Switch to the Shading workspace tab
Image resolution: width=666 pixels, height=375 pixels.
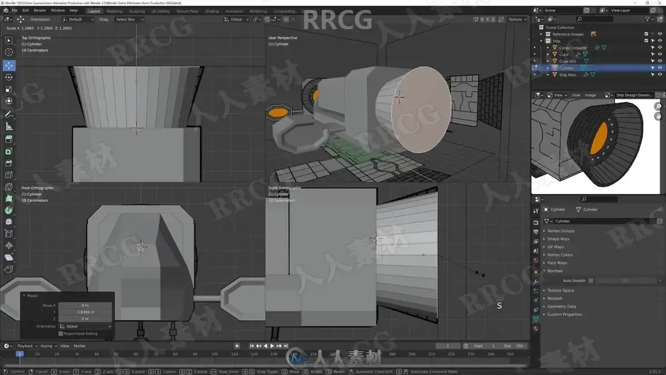[x=212, y=11]
